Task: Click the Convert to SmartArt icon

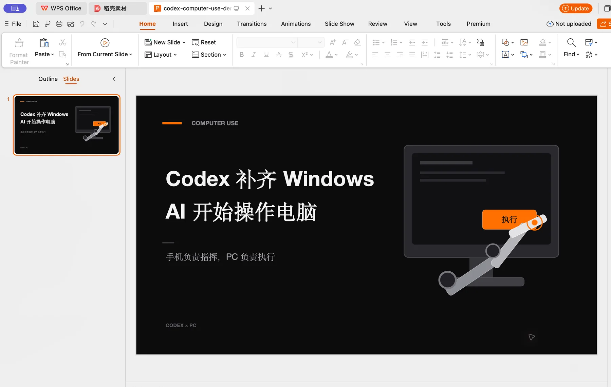Action: [480, 42]
